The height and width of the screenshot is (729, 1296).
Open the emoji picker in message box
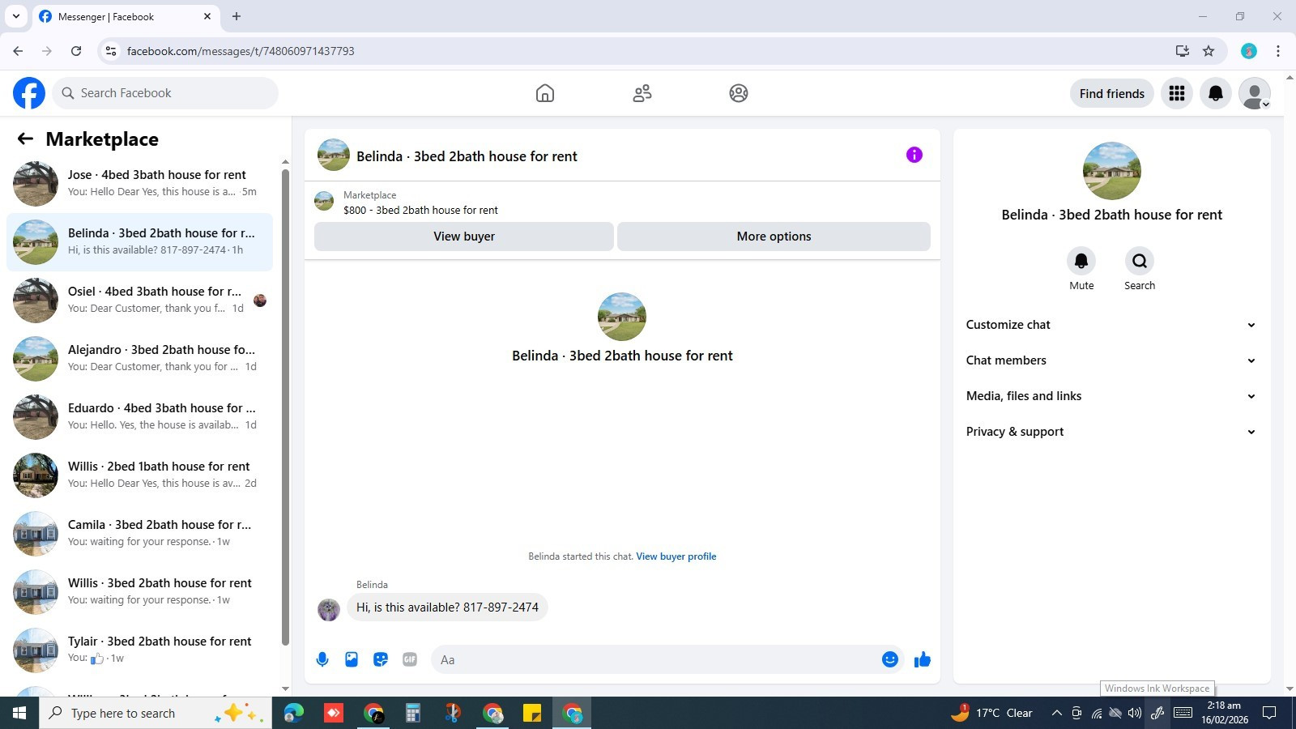pyautogui.click(x=890, y=659)
